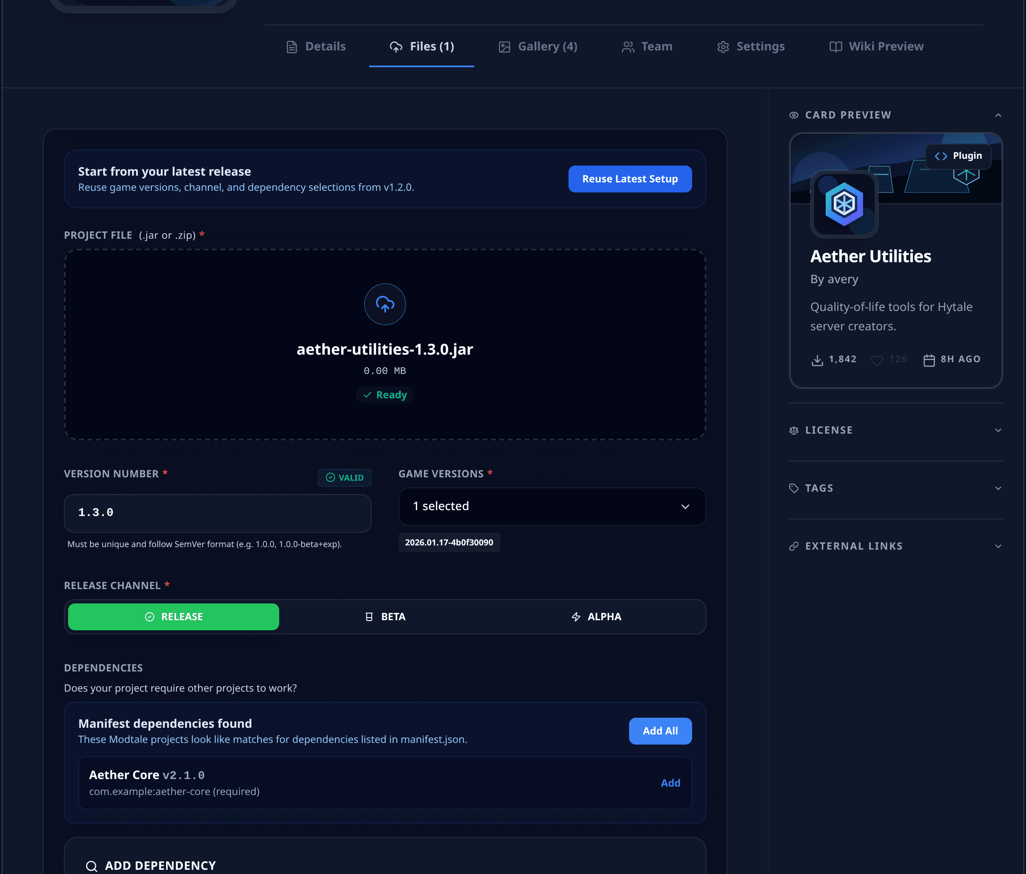Click the Plugin code brackets icon
The width and height of the screenshot is (1026, 874).
point(941,156)
